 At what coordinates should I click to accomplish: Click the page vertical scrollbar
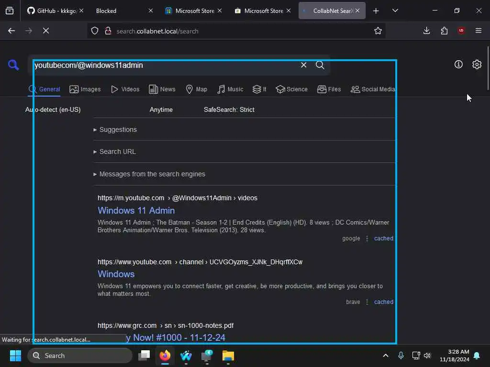click(488, 68)
